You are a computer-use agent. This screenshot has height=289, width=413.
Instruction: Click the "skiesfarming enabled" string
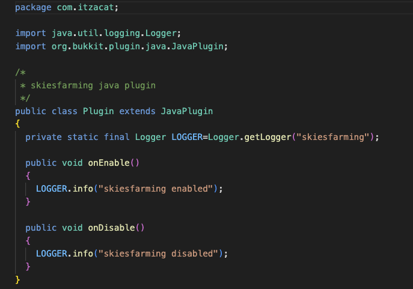[x=158, y=189]
